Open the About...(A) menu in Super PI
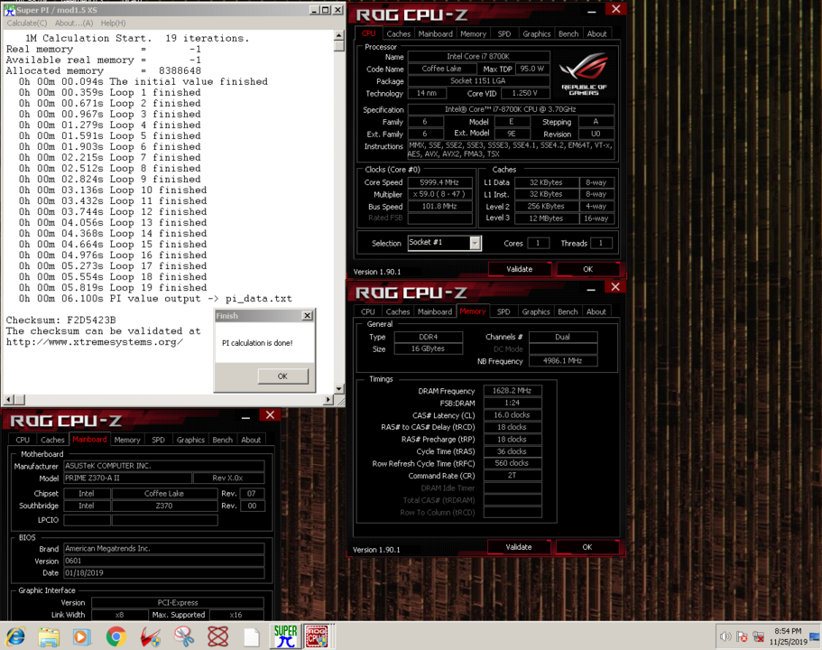822x650 pixels. coord(74,23)
